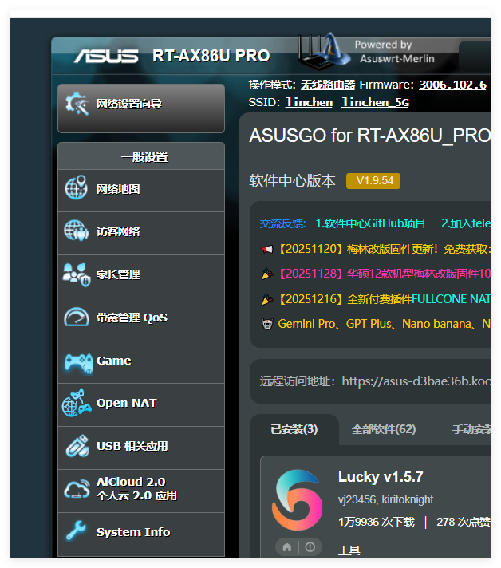
Task: Click the V1.9.54 version badge
Action: click(373, 181)
